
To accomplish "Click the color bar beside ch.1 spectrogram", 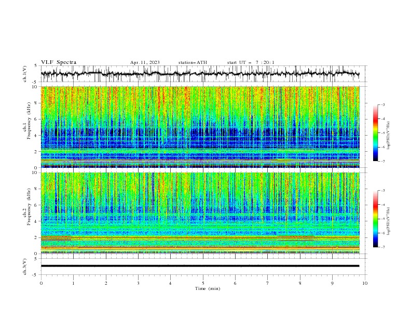I will (375, 133).
